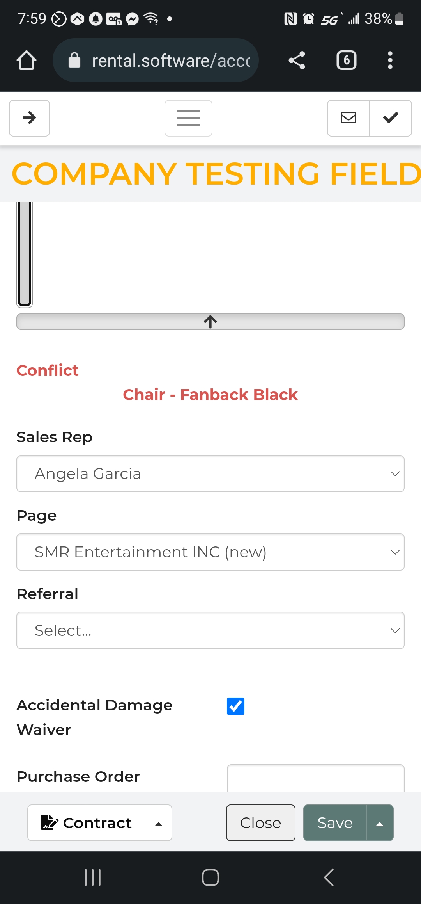The width and height of the screenshot is (421, 904).
Task: Click the Save button
Action: 335,823
